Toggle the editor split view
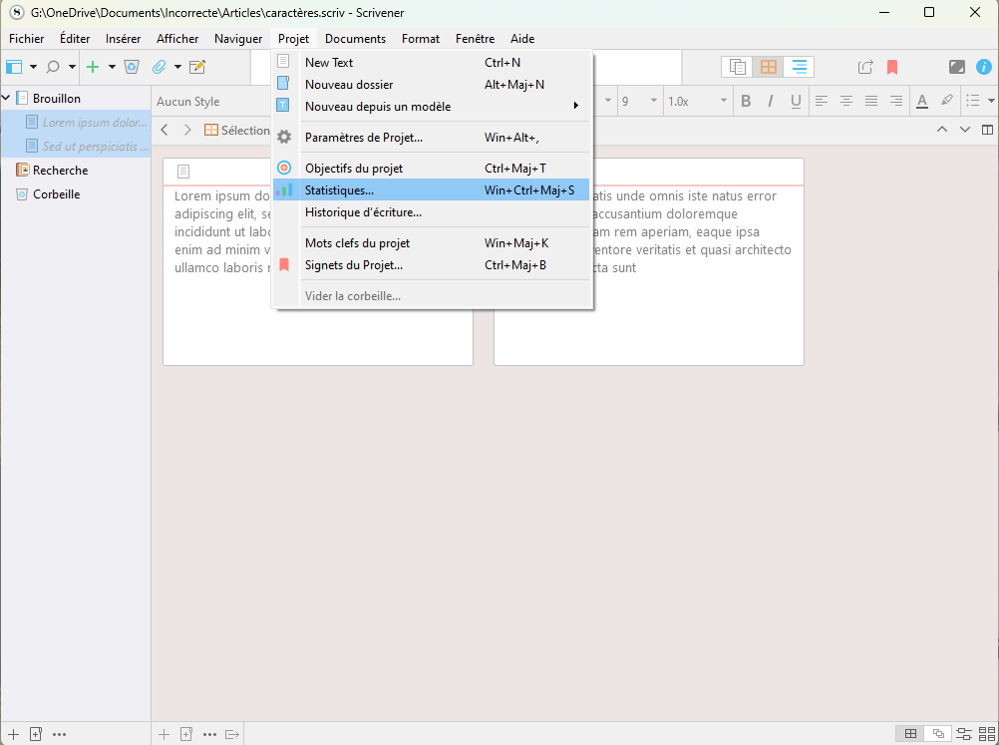 pos(987,130)
